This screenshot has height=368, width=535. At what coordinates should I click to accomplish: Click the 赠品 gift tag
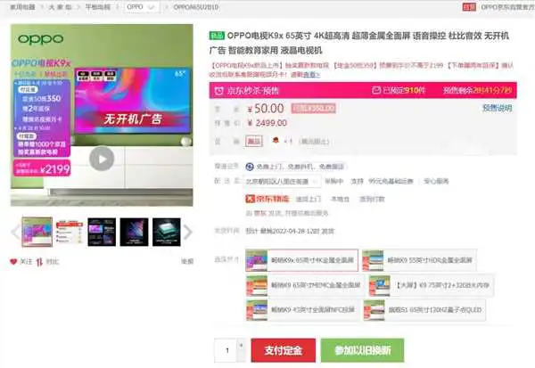tap(254, 141)
